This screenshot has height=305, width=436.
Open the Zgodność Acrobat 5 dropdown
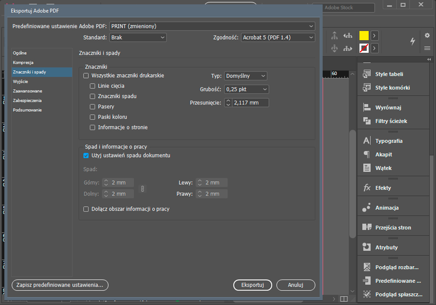(278, 37)
